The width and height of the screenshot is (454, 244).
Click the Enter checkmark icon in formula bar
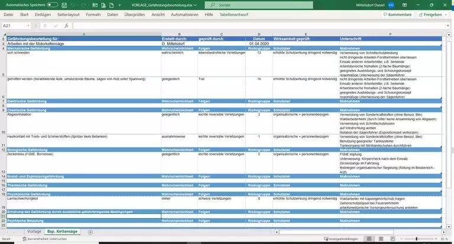click(56, 26)
